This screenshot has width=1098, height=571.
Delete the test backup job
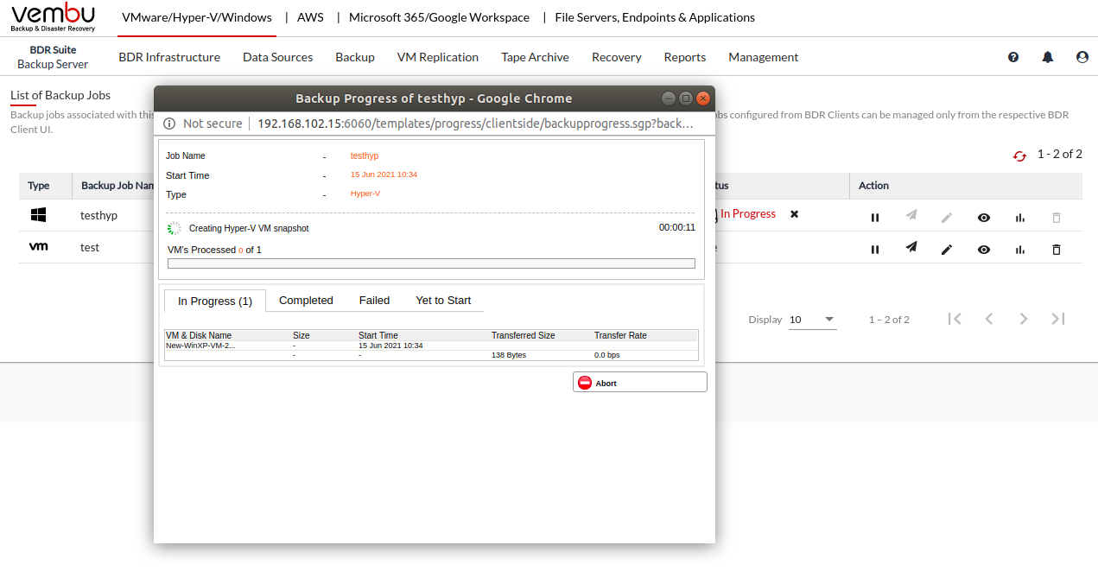pyautogui.click(x=1056, y=250)
